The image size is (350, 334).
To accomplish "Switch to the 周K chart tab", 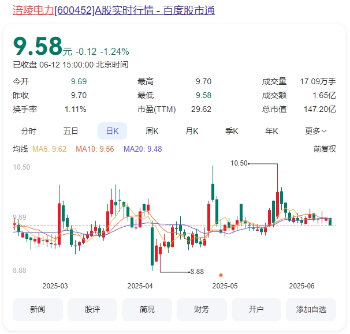I will click(x=152, y=131).
